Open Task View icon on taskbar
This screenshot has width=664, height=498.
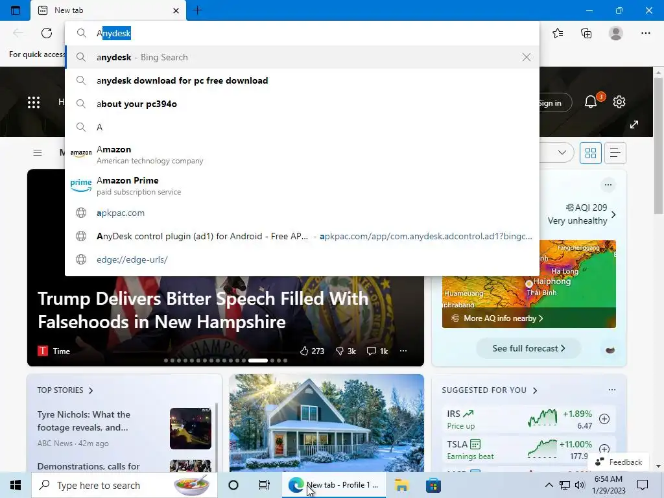coord(265,485)
